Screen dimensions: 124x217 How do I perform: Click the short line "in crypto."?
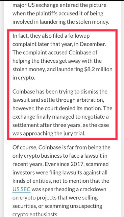[24, 78]
